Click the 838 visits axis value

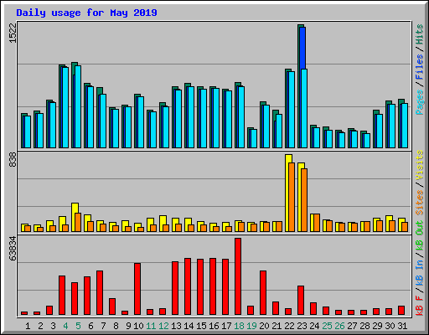click(13, 159)
